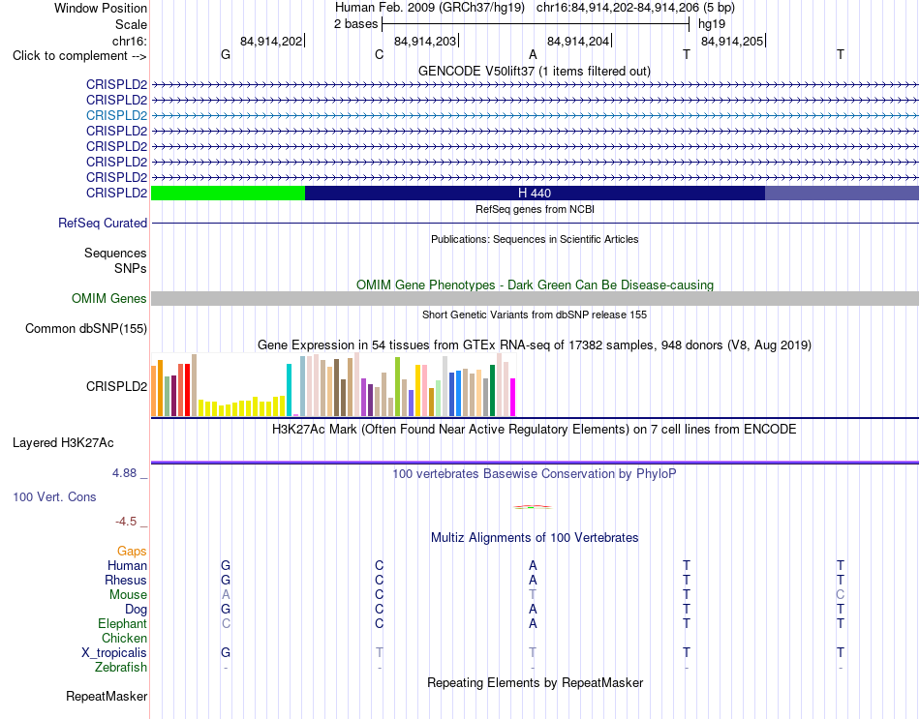Screen dimensions: 920x719
Task: Click the CRISPLD2 label next to the GTEx bar chart
Action: tap(116, 386)
